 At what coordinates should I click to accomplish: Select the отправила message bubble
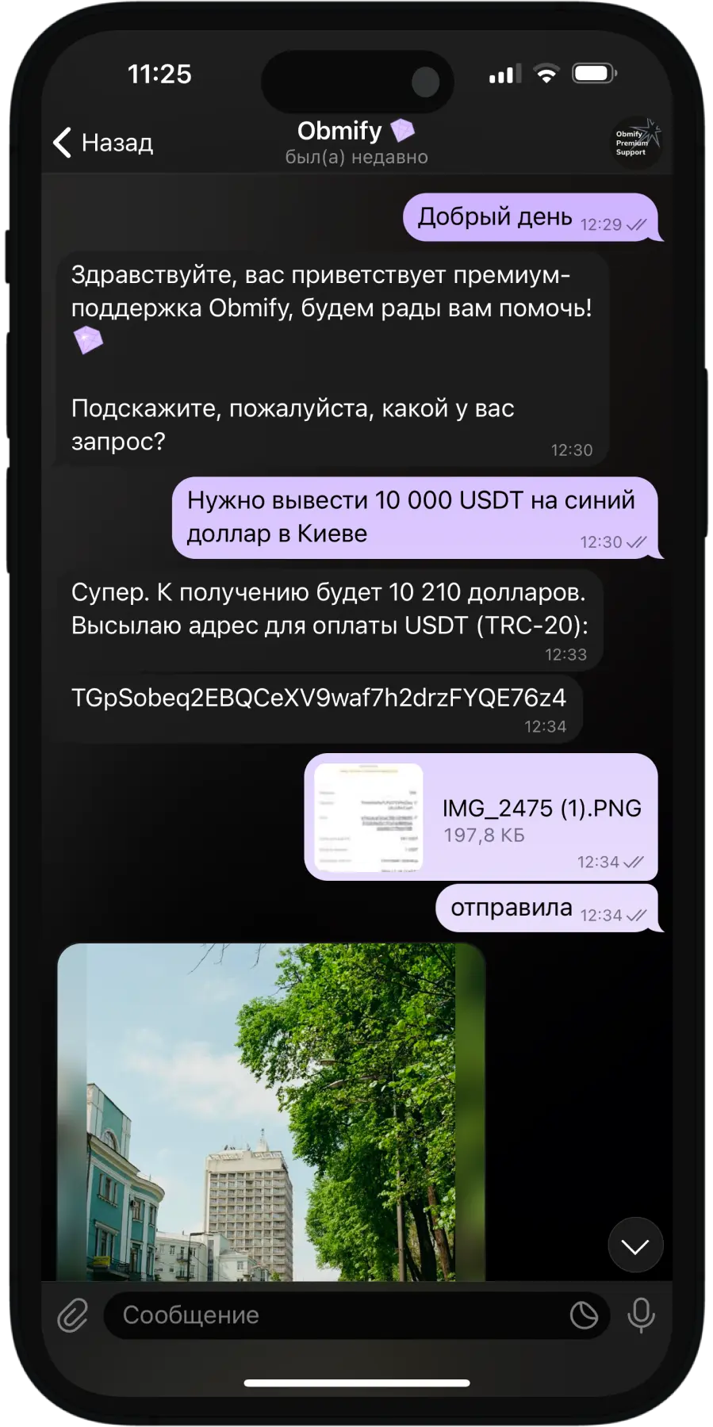click(x=547, y=909)
